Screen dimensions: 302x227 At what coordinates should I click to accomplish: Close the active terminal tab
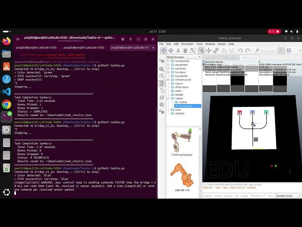153,48
